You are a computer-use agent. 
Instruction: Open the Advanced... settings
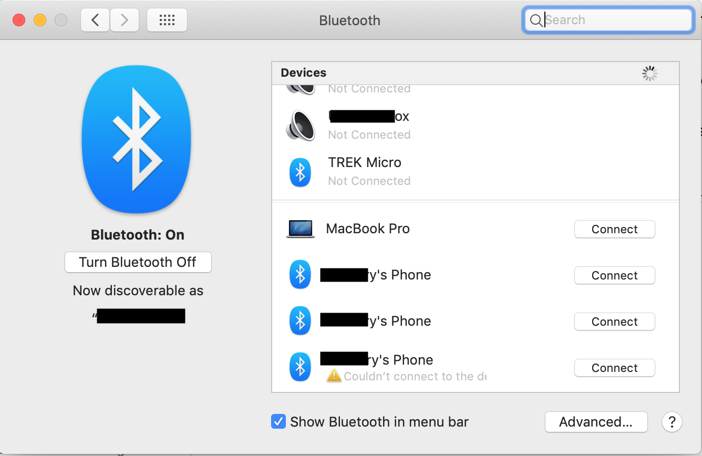[596, 422]
